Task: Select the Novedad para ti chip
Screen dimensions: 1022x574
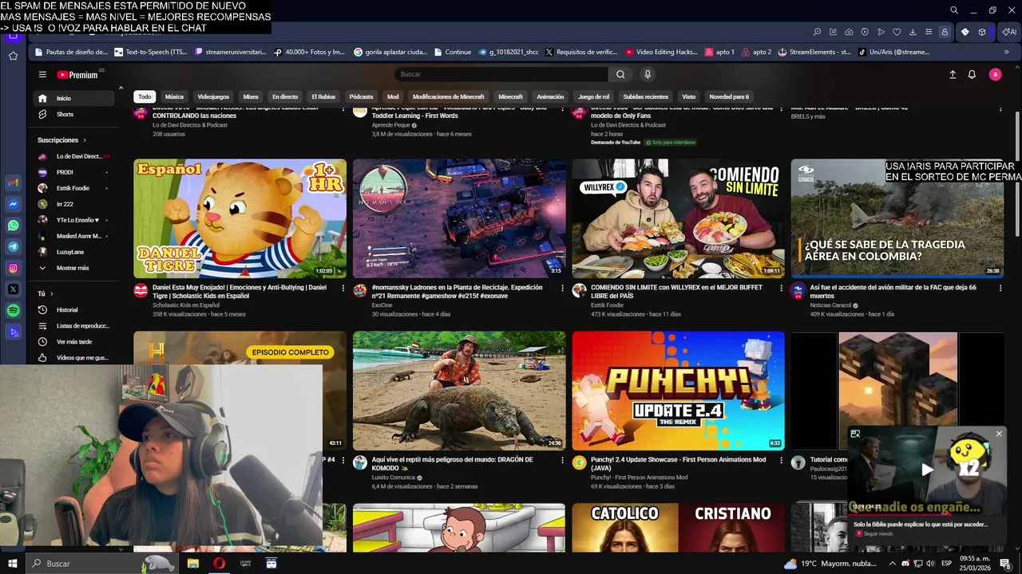Action: (x=729, y=96)
